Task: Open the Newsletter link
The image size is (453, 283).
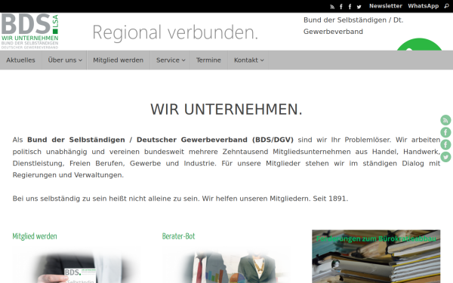Action: [385, 6]
